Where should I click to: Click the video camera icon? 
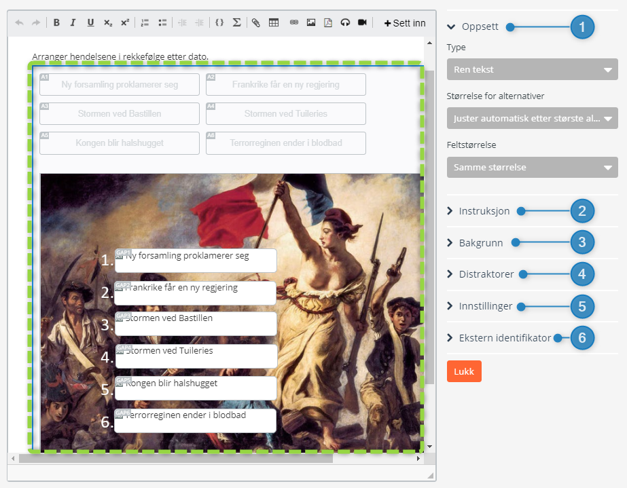pyautogui.click(x=362, y=23)
